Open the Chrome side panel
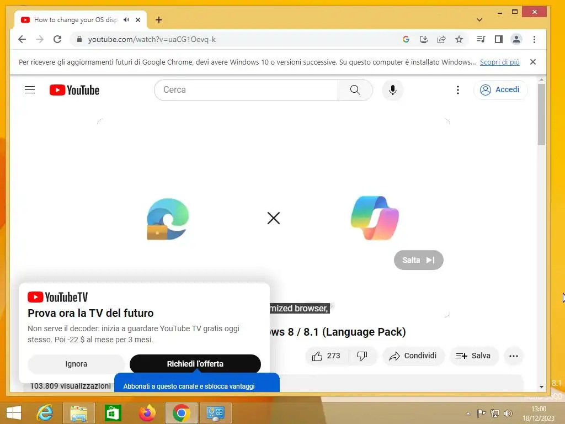 499,39
